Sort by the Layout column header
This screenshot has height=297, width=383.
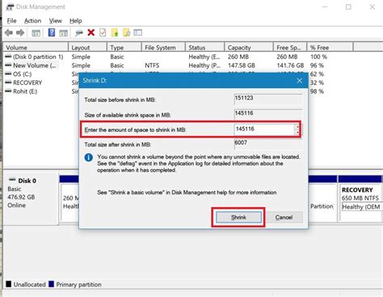tap(87, 48)
